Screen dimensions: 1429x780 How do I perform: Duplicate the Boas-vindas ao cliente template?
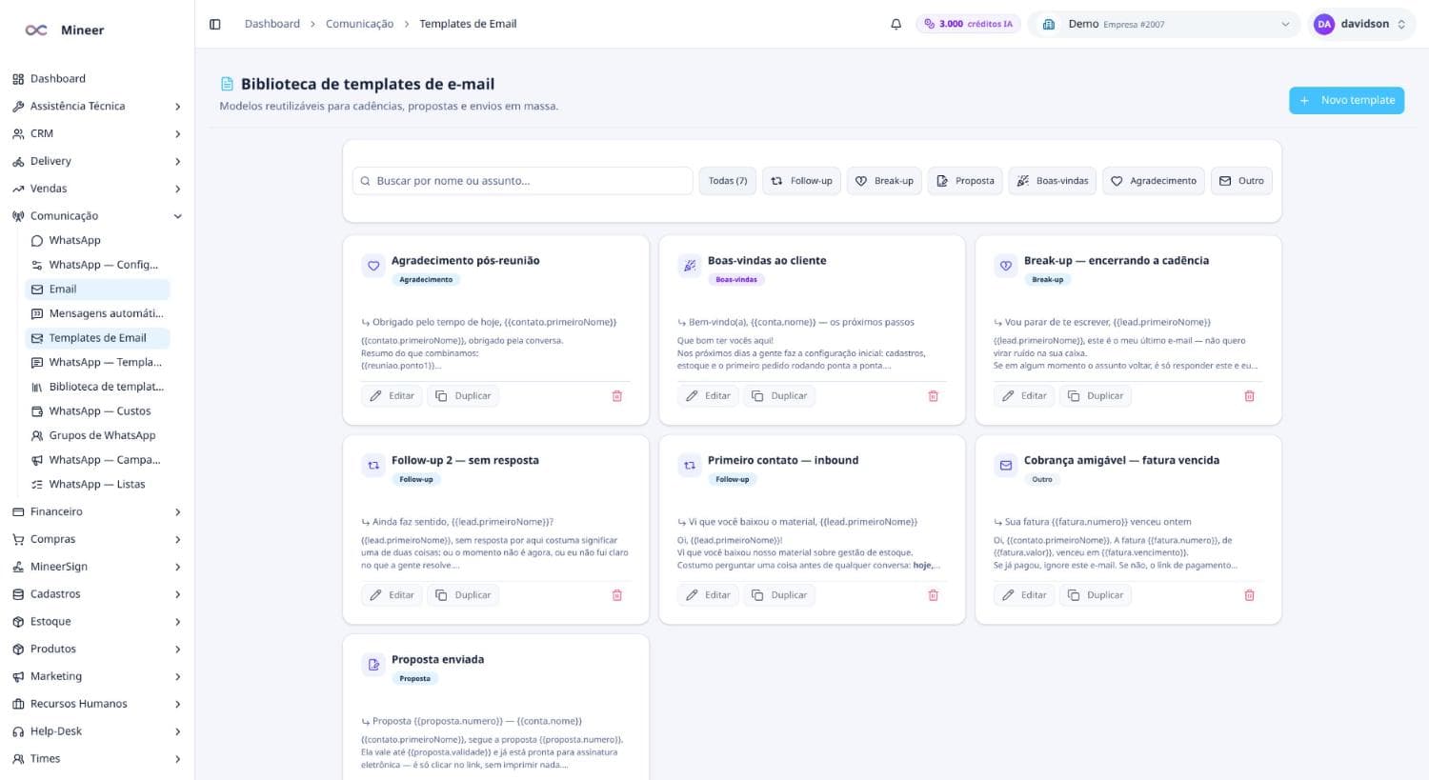[x=779, y=396]
